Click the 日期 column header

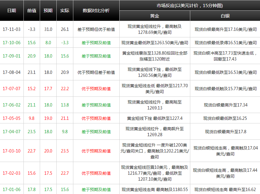12,10
